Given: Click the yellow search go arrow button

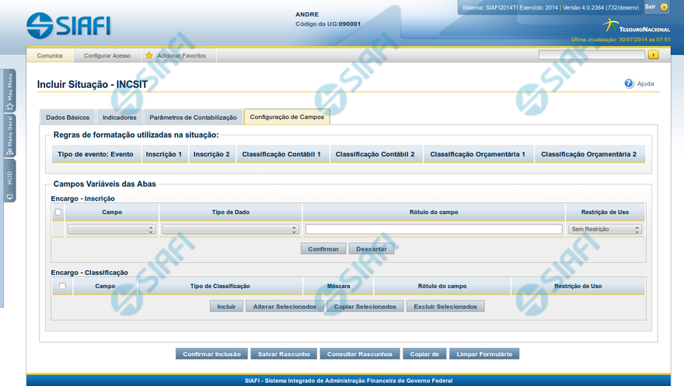Looking at the screenshot, I should pos(654,55).
